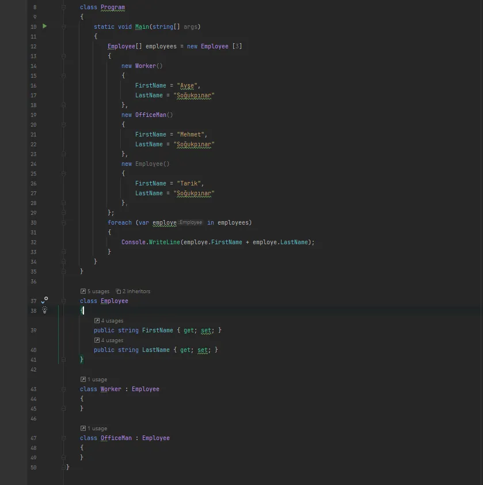Viewport: 483px width, 485px height.
Task: Click the foreach keyword
Action: [x=120, y=222]
